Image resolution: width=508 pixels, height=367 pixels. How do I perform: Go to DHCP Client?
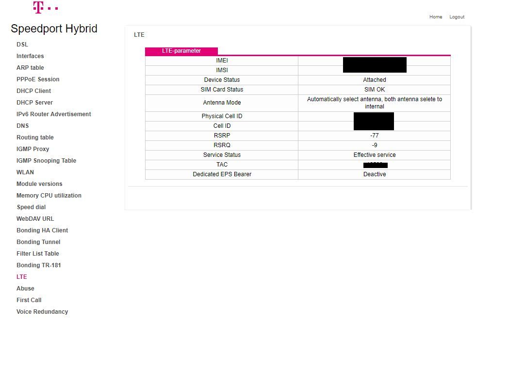[33, 91]
